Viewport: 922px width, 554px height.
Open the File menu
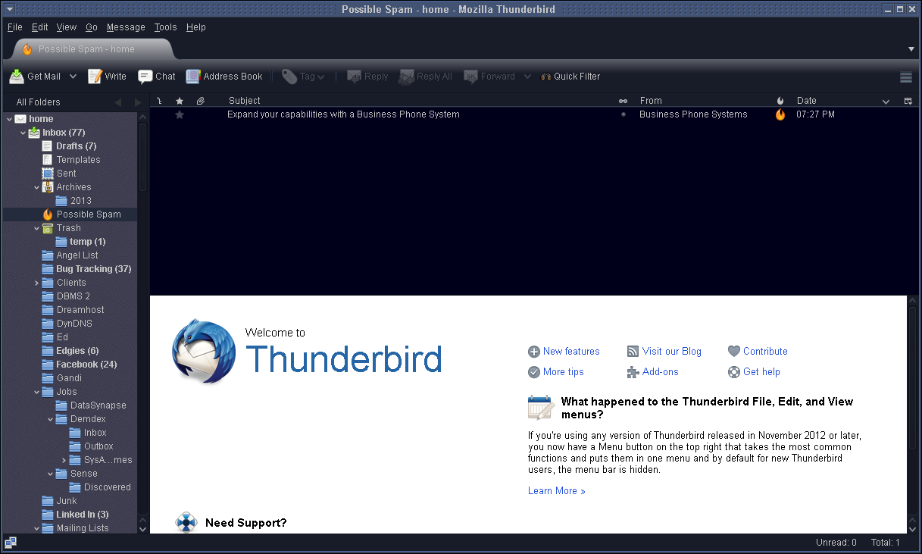tap(15, 27)
